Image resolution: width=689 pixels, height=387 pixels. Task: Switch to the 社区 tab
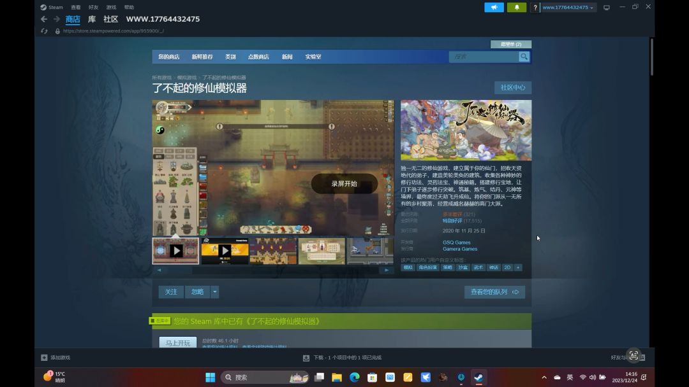111,19
